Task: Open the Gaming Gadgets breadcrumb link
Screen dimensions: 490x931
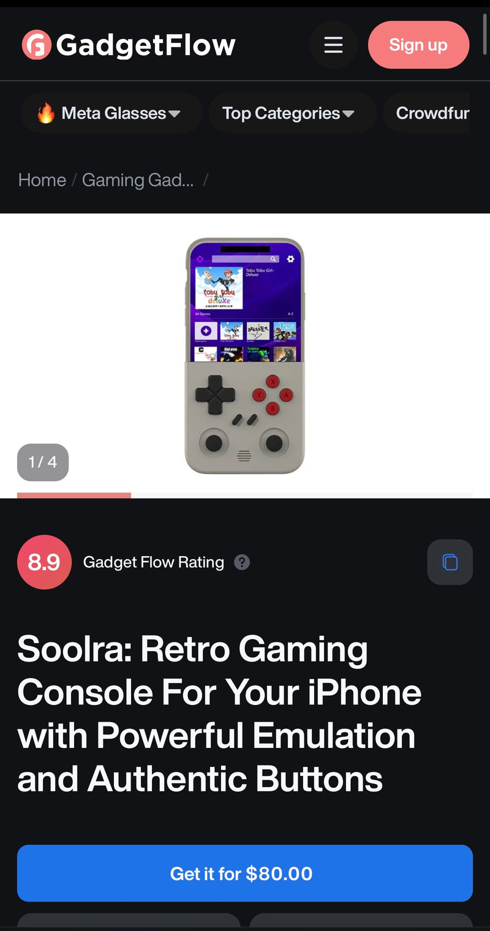Action: pyautogui.click(x=138, y=180)
